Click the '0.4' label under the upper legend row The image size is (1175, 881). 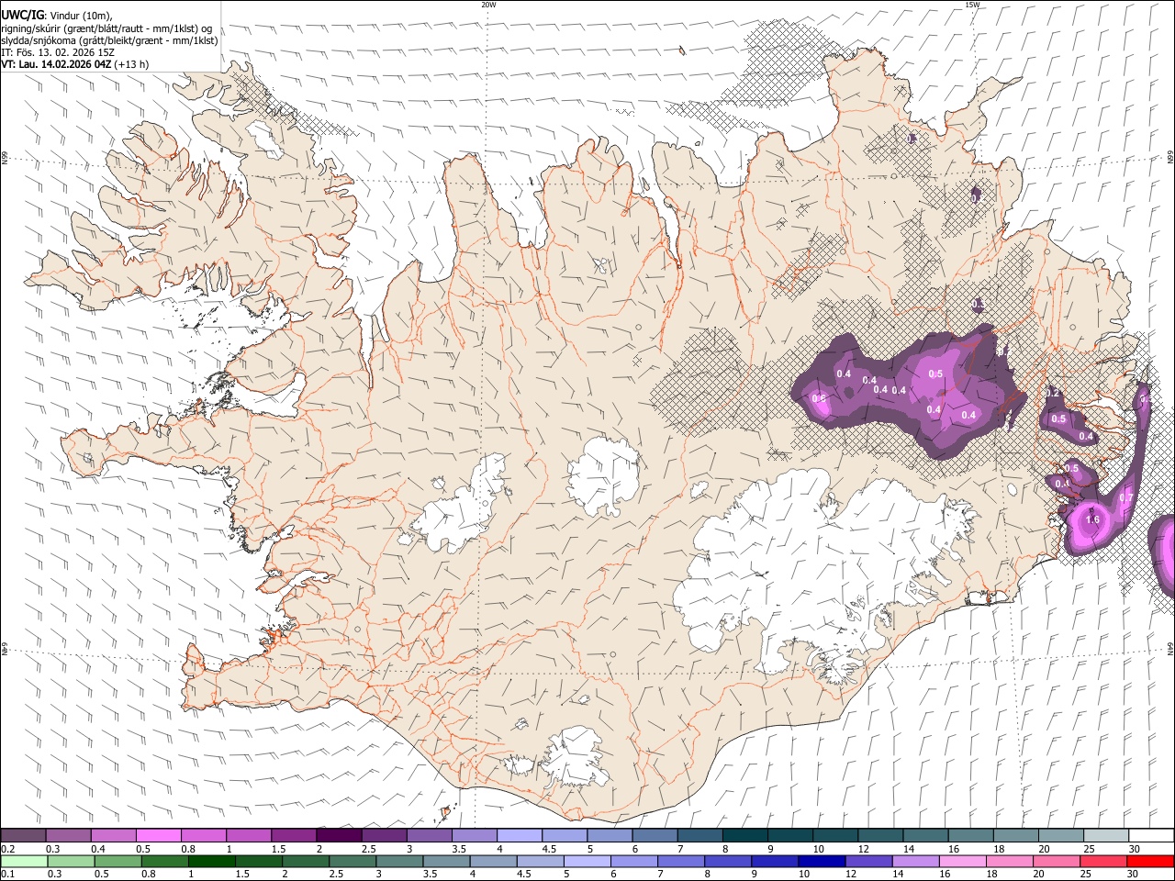pyautogui.click(x=98, y=849)
